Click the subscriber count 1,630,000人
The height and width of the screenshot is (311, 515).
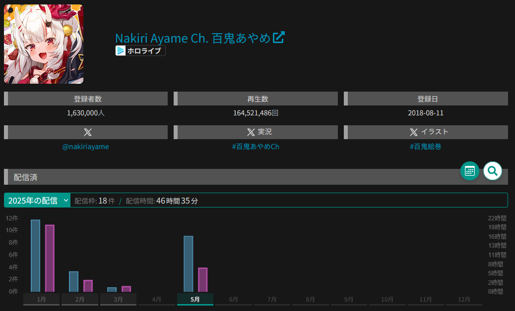point(86,113)
